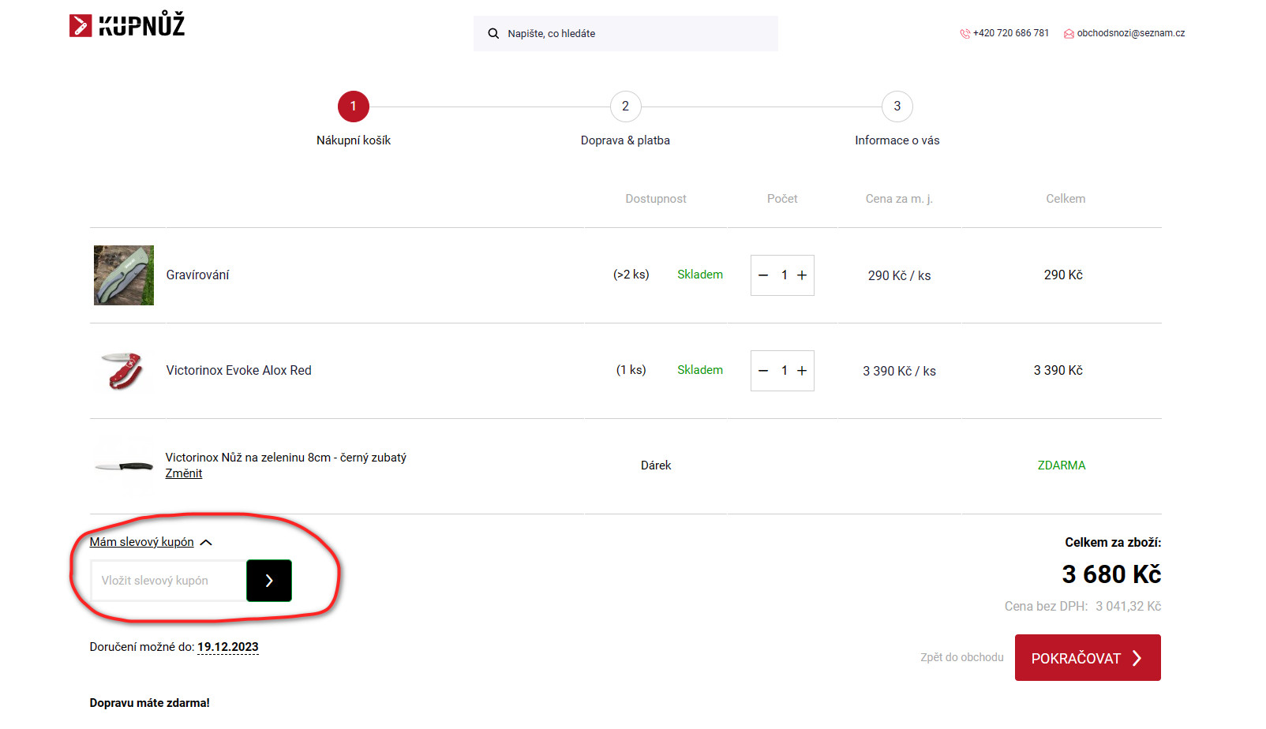Click 'Skladem' status for Gravírování

pos(700,275)
